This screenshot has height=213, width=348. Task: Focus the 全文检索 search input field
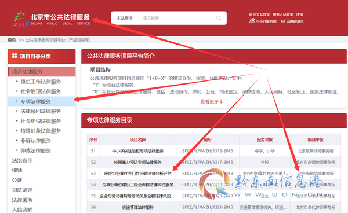coord(177,18)
